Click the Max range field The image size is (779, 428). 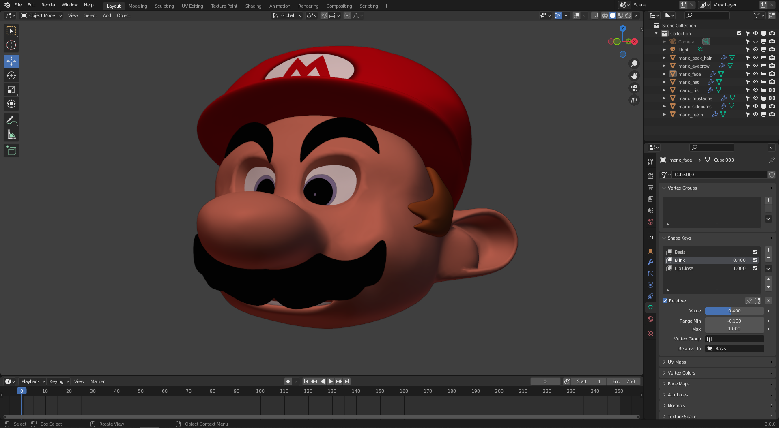point(734,329)
